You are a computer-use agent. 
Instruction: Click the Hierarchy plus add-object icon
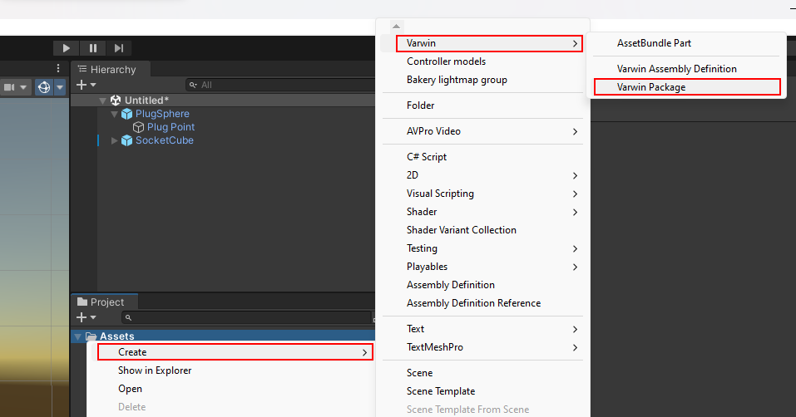[x=82, y=85]
